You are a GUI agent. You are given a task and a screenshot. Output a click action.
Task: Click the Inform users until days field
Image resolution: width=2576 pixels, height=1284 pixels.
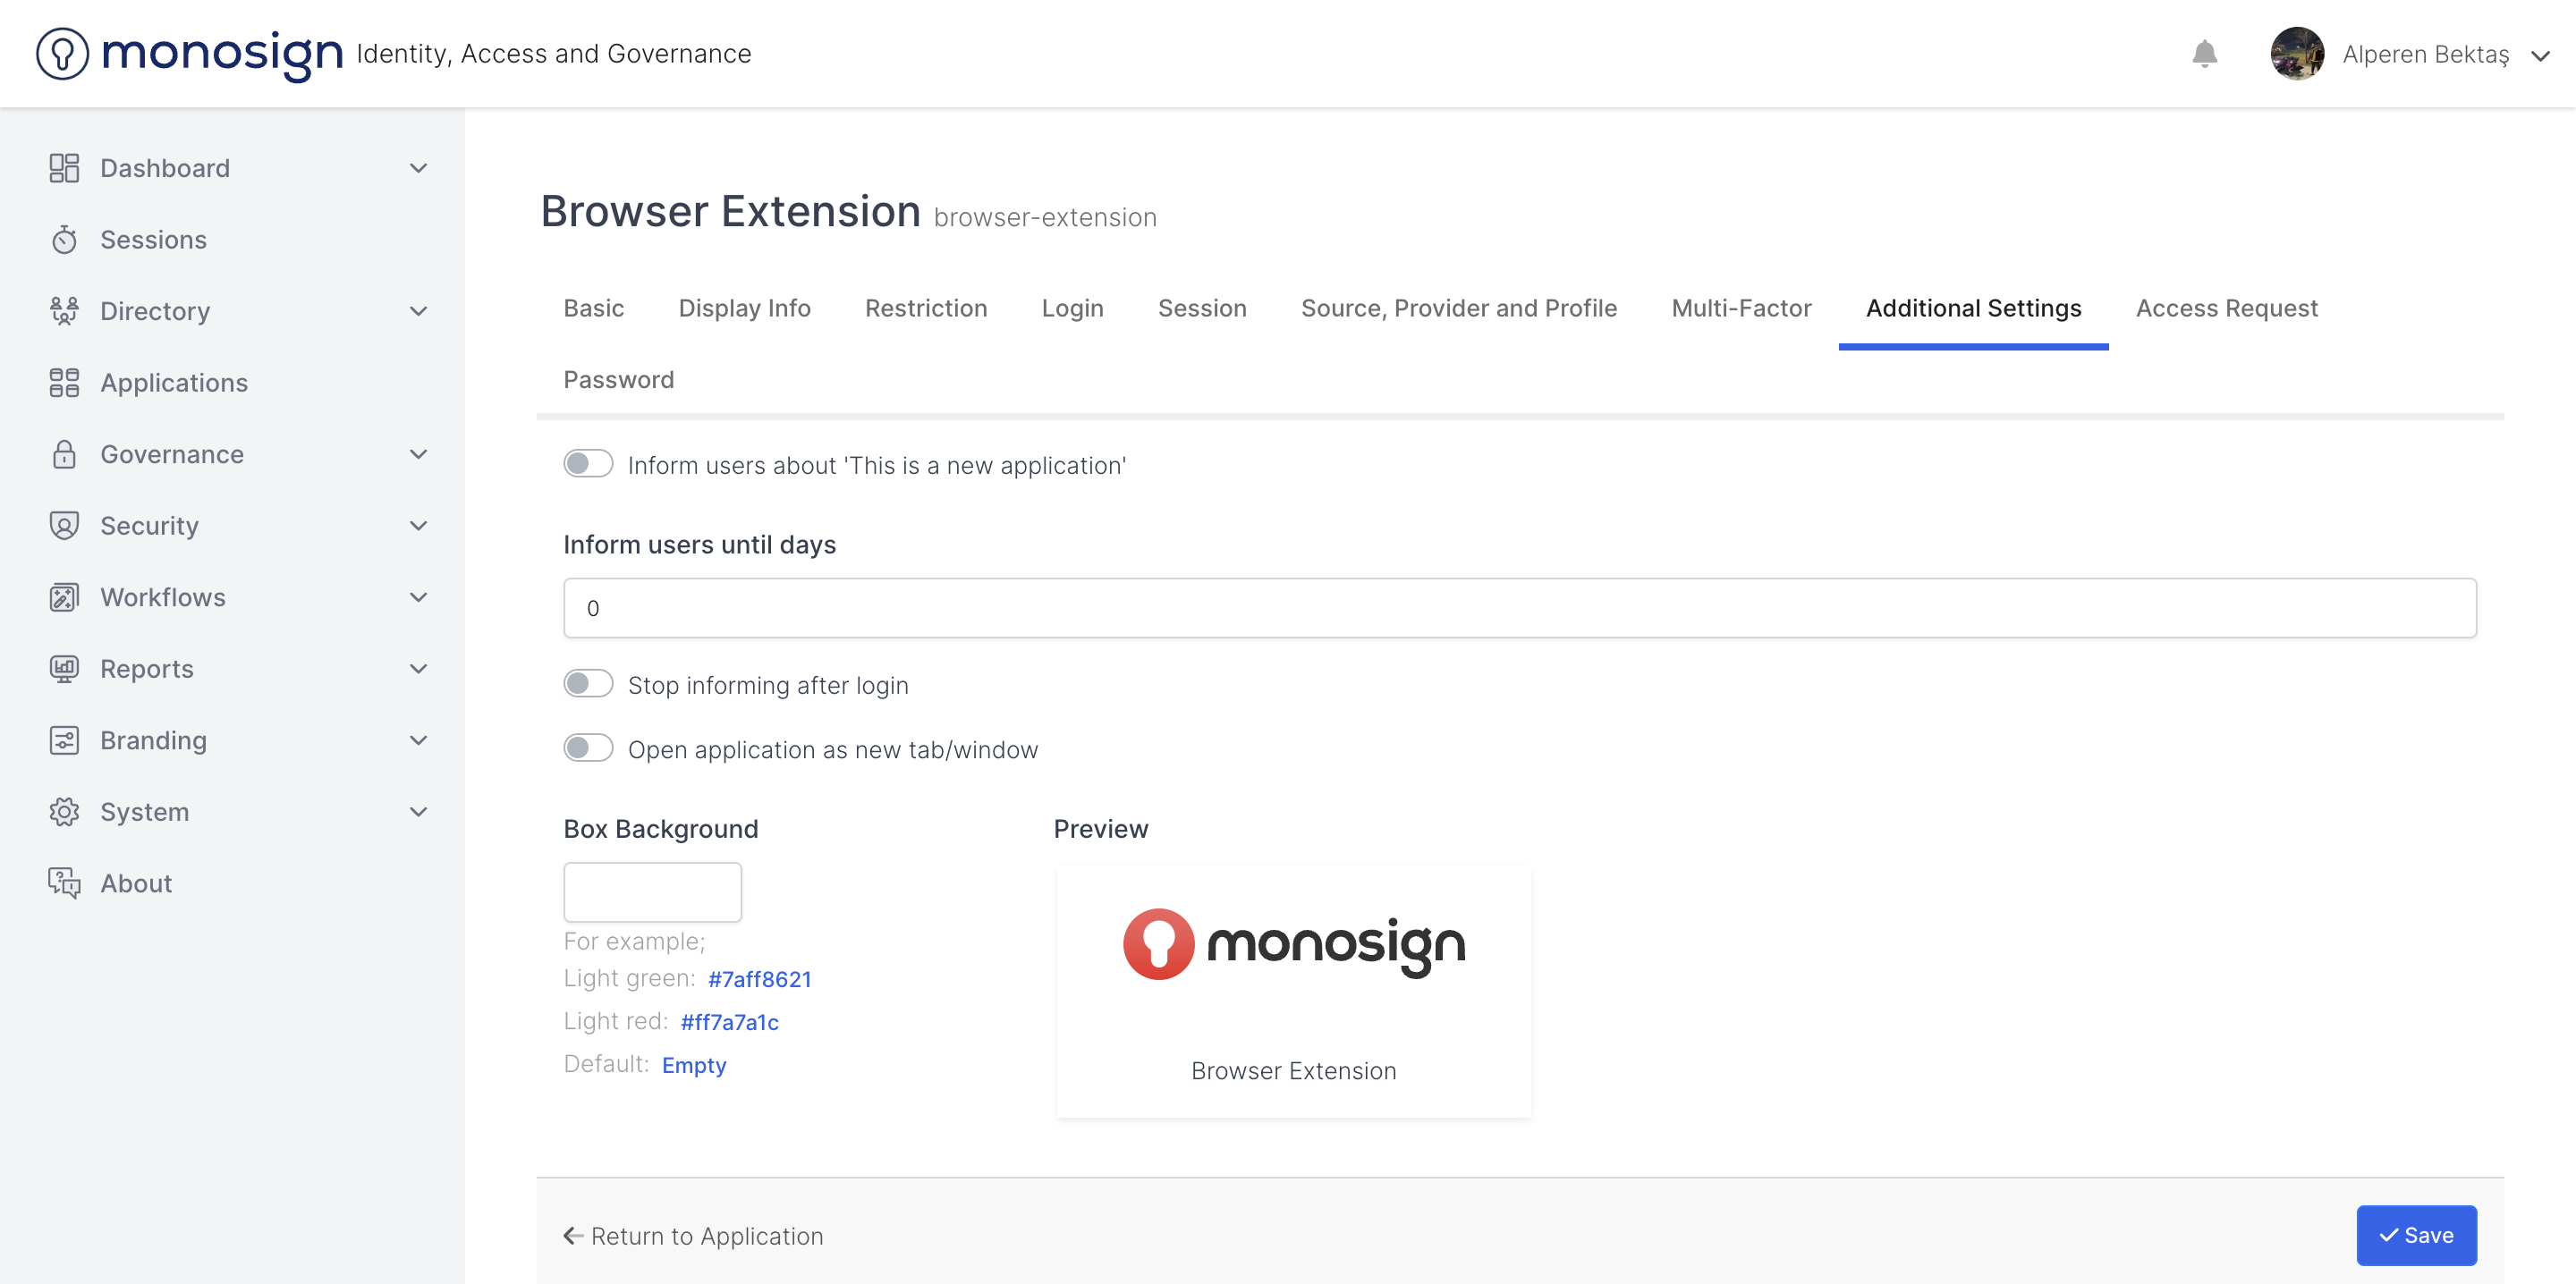coord(1519,608)
